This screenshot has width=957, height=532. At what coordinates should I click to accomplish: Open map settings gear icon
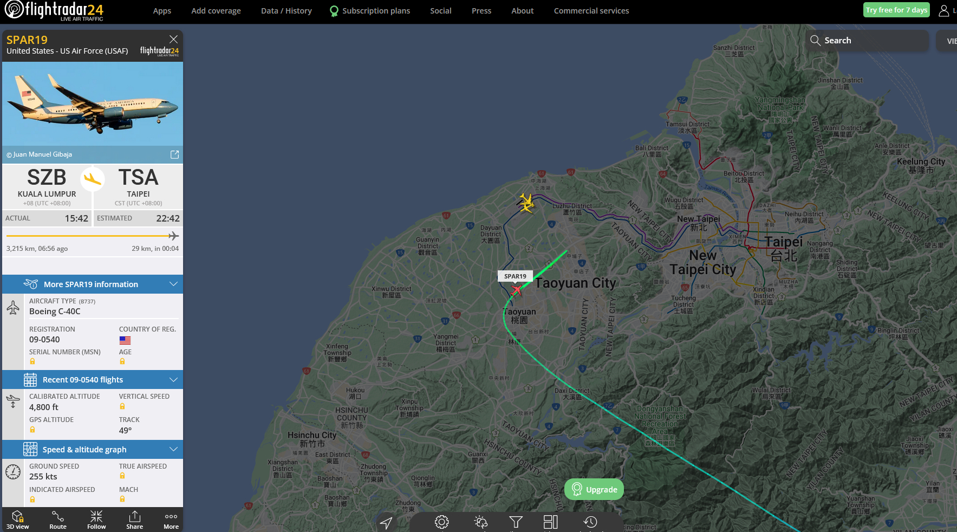[442, 522]
